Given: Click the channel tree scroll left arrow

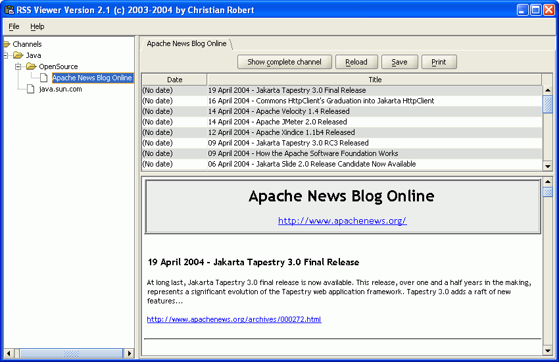Looking at the screenshot, I should 8,353.
